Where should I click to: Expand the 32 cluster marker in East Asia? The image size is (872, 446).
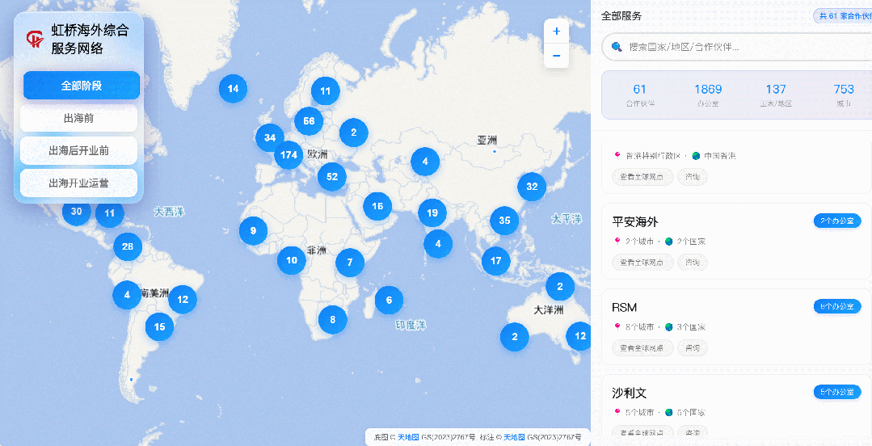pyautogui.click(x=531, y=187)
